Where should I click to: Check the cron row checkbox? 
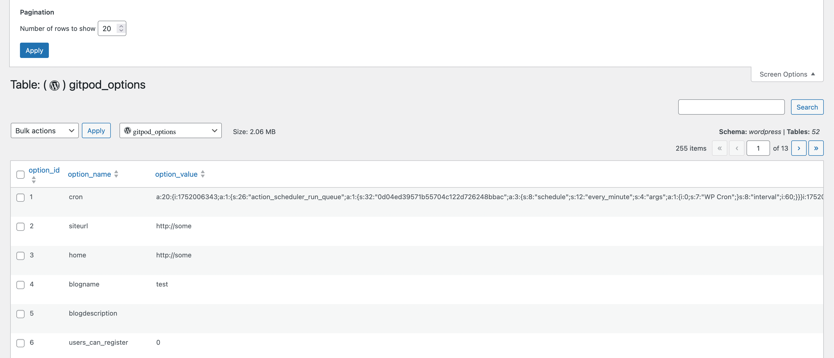[20, 197]
